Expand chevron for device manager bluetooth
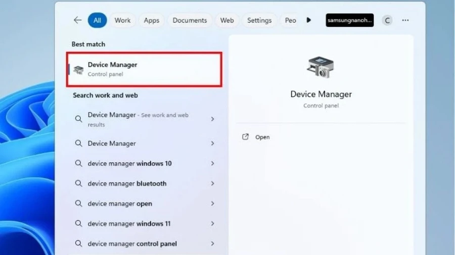Viewport: 455px width, 255px height. (x=212, y=183)
